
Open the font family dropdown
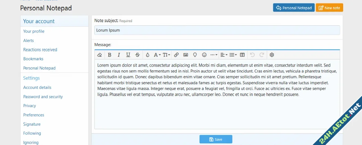(157, 55)
